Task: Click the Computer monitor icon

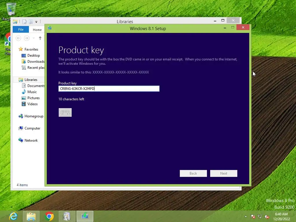Action: (21, 128)
